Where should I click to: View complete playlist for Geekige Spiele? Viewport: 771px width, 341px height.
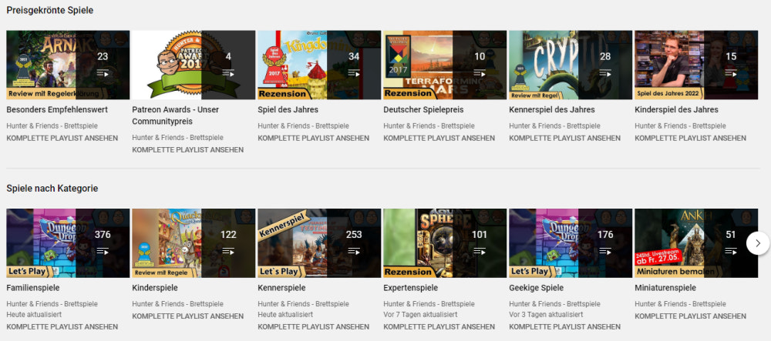pyautogui.click(x=564, y=326)
